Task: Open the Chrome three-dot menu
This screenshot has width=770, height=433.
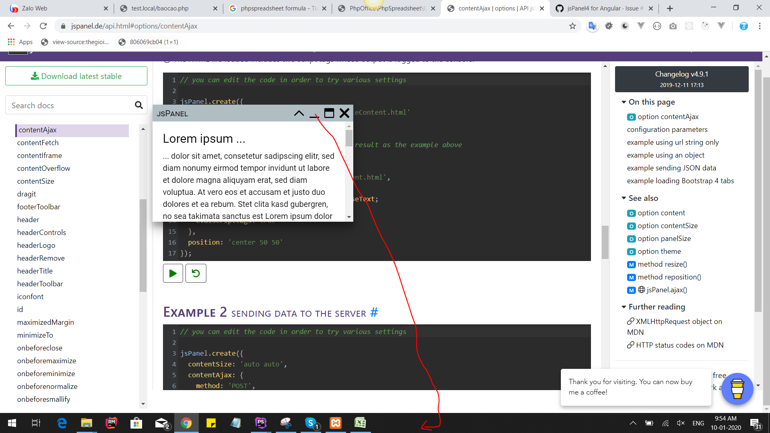Action: [760, 26]
